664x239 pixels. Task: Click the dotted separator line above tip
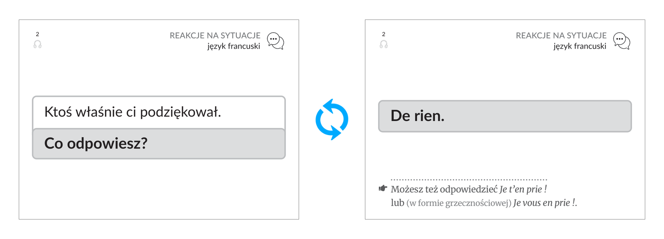point(469,180)
